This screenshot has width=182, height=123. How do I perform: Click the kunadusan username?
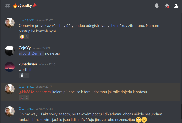(x=28, y=64)
